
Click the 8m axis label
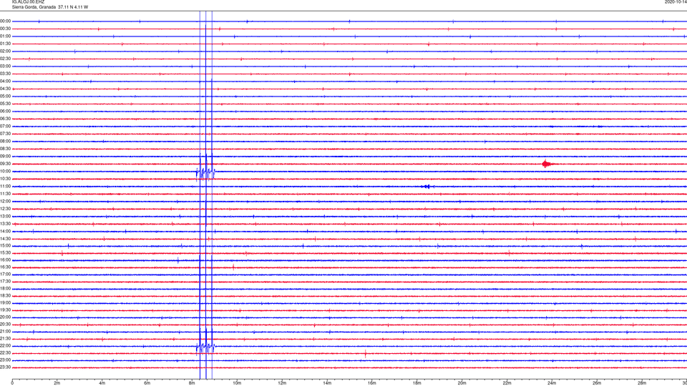[192, 383]
